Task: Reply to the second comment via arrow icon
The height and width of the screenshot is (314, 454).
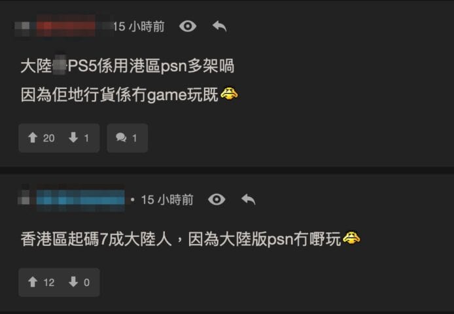Action: tap(248, 200)
